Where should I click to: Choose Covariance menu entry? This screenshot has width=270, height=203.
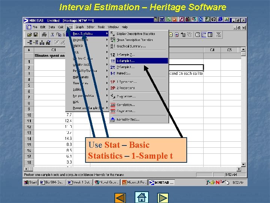pyautogui.click(x=139, y=111)
